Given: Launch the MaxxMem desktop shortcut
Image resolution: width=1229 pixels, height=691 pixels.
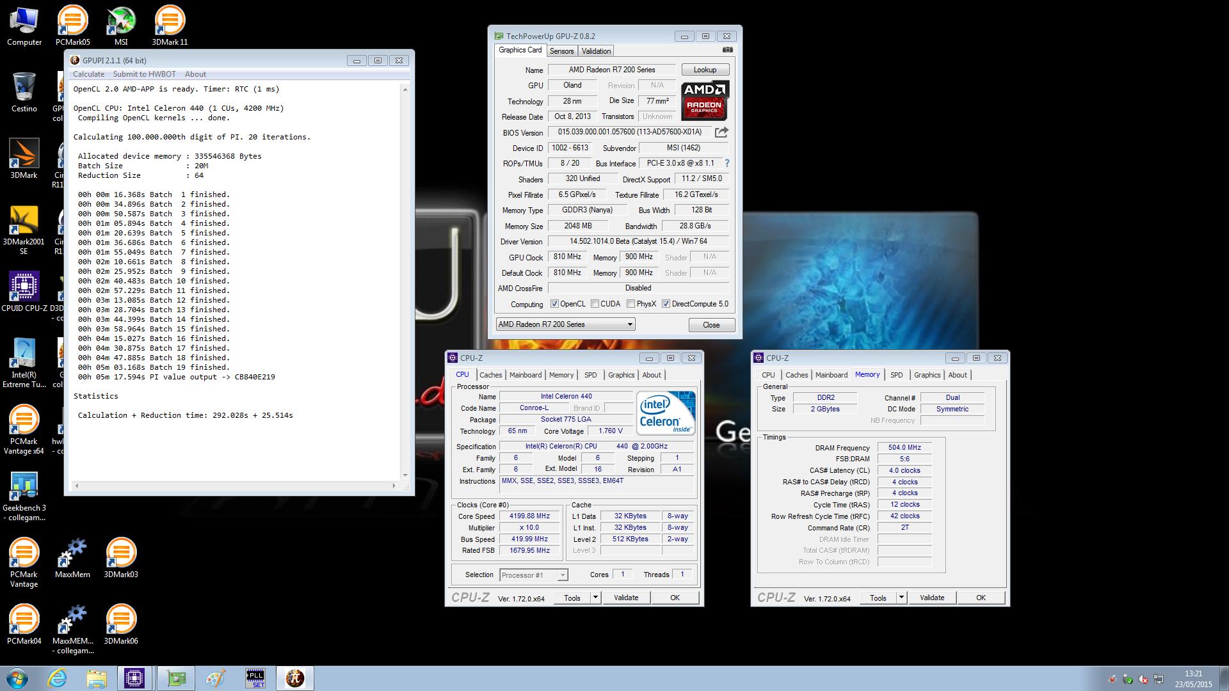Looking at the screenshot, I should 73,559.
